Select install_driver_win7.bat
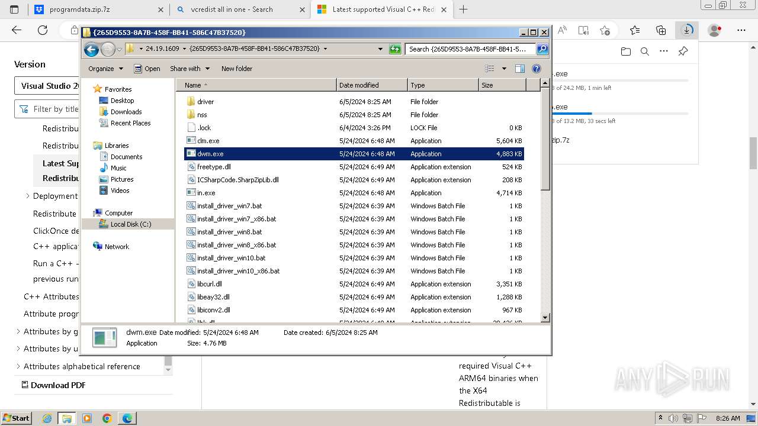758x426 pixels. tap(354, 206)
